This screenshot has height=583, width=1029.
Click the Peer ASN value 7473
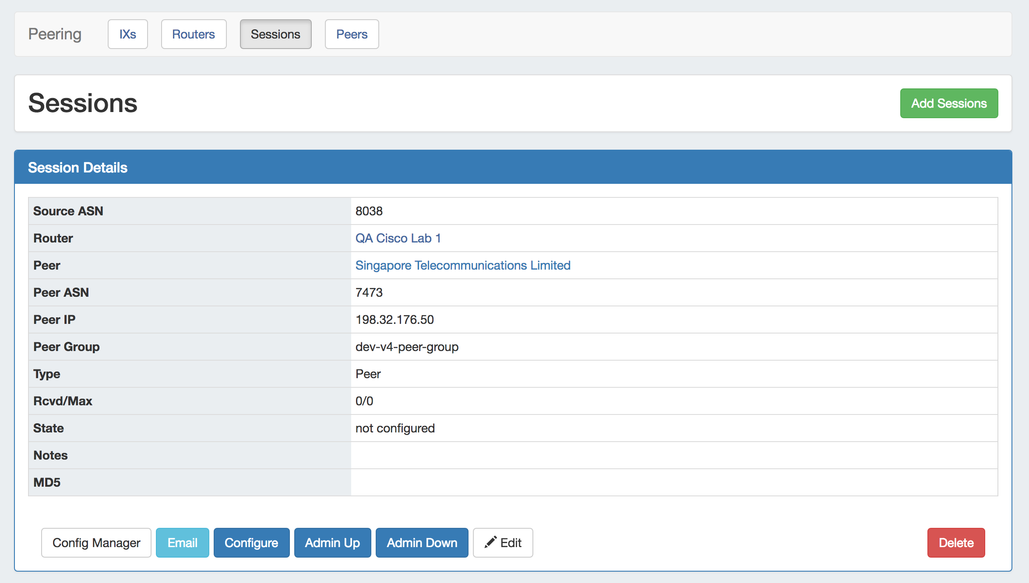click(x=369, y=292)
